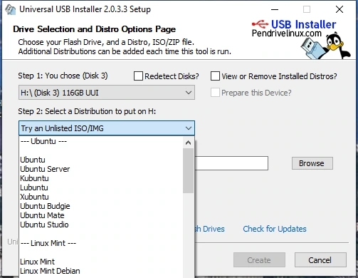358x278 pixels.
Task: Click the USB Installer Pendrivelinux logo
Action: 294,29
